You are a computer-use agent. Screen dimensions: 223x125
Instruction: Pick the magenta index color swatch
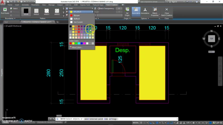click(84, 43)
